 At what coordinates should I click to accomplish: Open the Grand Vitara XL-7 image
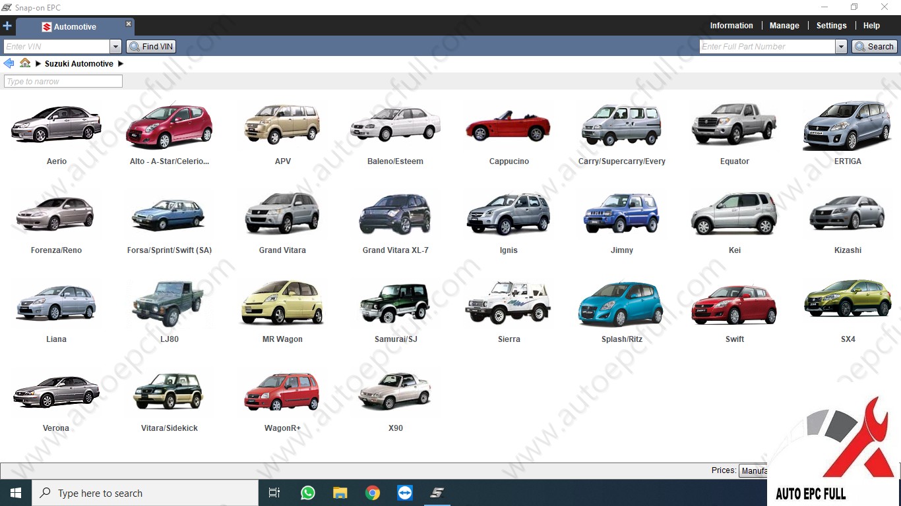[395, 214]
